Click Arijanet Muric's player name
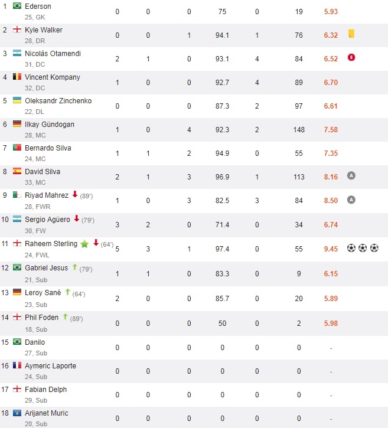 [x=46, y=413]
